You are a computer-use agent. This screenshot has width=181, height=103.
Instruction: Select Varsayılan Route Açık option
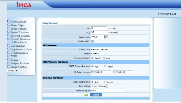[x=104, y=58]
